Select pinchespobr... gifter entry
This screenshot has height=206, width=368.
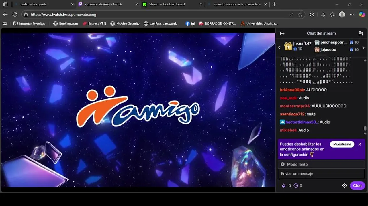[x=336, y=42]
